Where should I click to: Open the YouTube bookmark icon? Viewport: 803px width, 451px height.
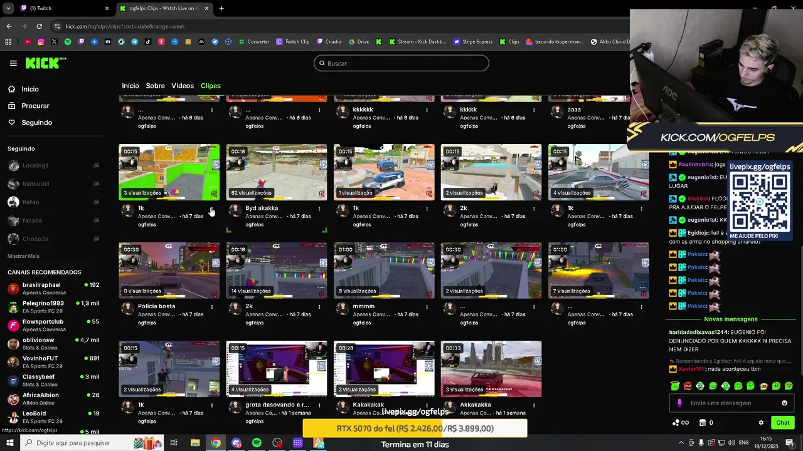28,42
